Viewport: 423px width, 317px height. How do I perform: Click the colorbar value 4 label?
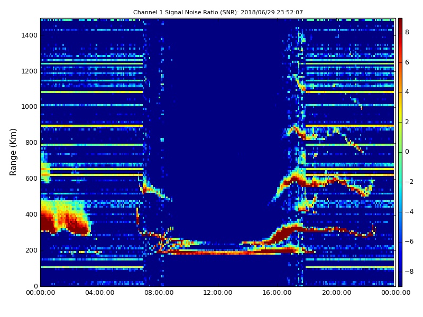(x=407, y=92)
